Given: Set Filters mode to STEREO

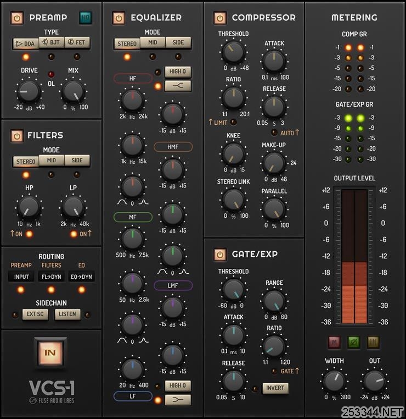Looking at the screenshot, I should (x=26, y=162).
